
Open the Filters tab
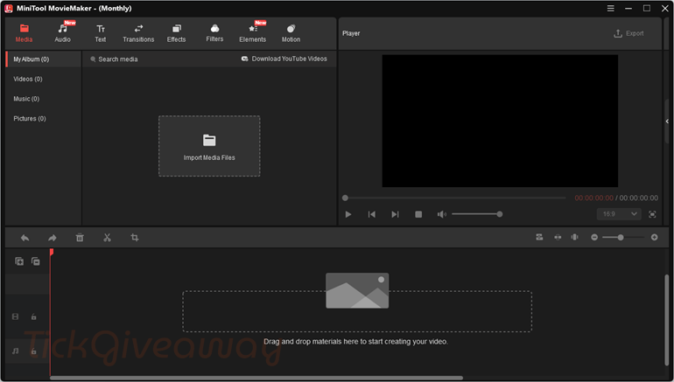pyautogui.click(x=214, y=33)
